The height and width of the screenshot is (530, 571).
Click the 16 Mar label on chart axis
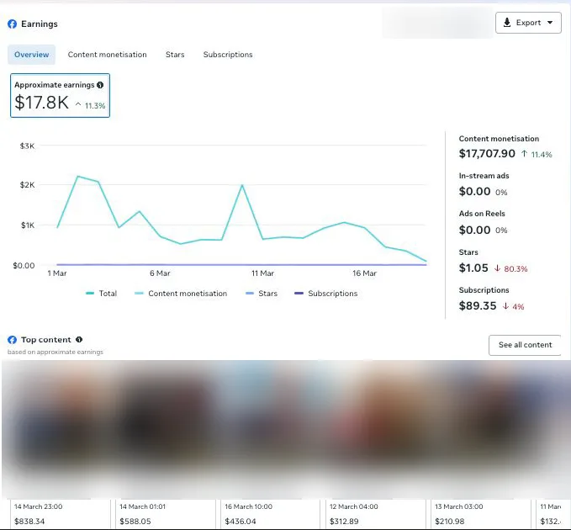(364, 273)
